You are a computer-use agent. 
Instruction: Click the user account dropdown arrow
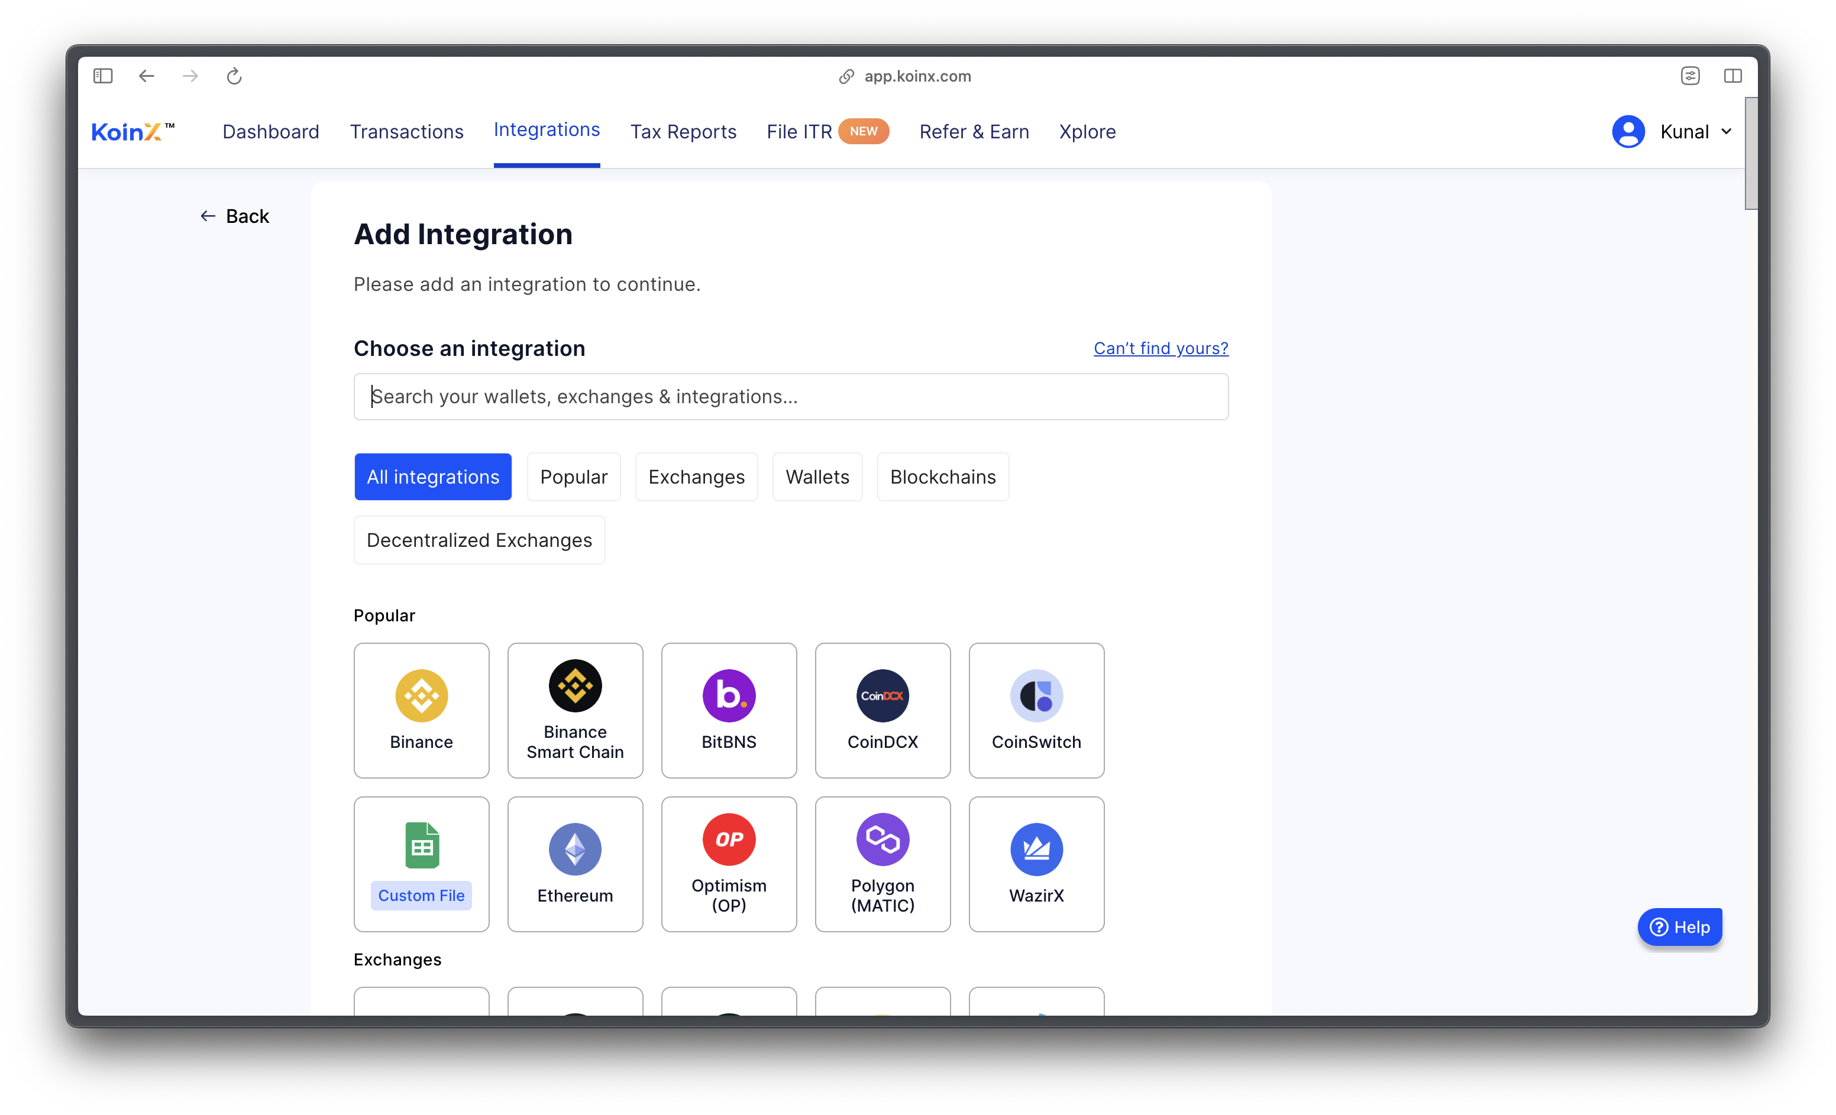click(x=1728, y=131)
